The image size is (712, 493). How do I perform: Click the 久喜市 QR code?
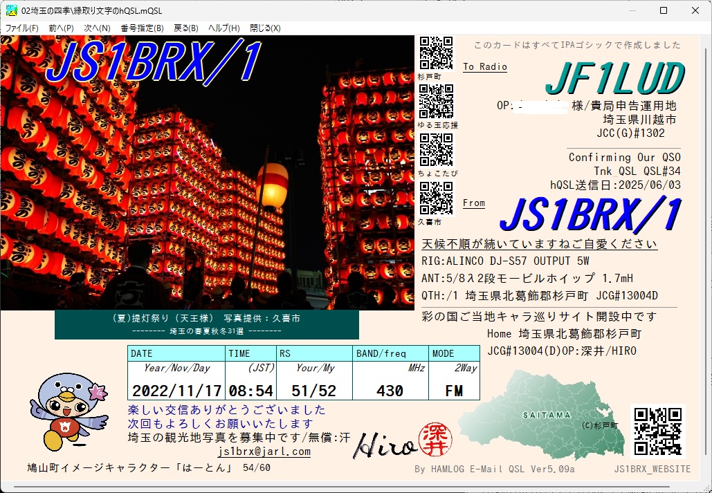click(436, 198)
